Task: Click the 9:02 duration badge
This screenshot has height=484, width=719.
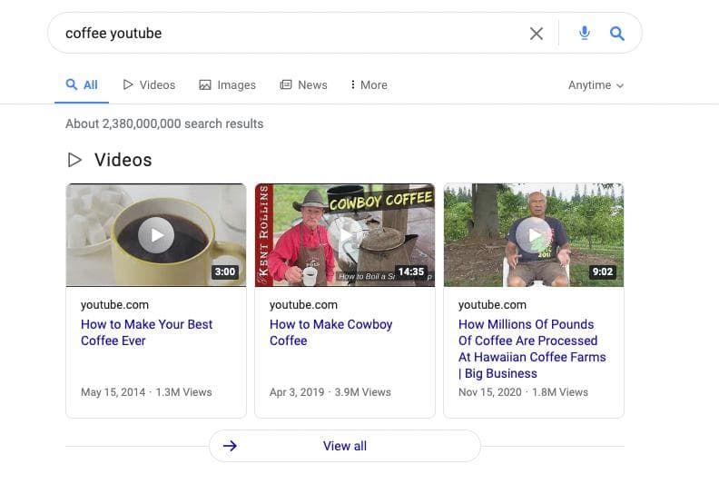Action: pos(603,272)
